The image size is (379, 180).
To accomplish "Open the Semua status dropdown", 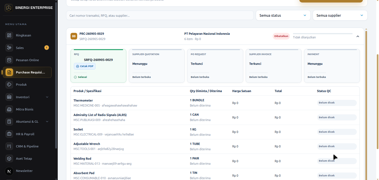I will point(283,15).
